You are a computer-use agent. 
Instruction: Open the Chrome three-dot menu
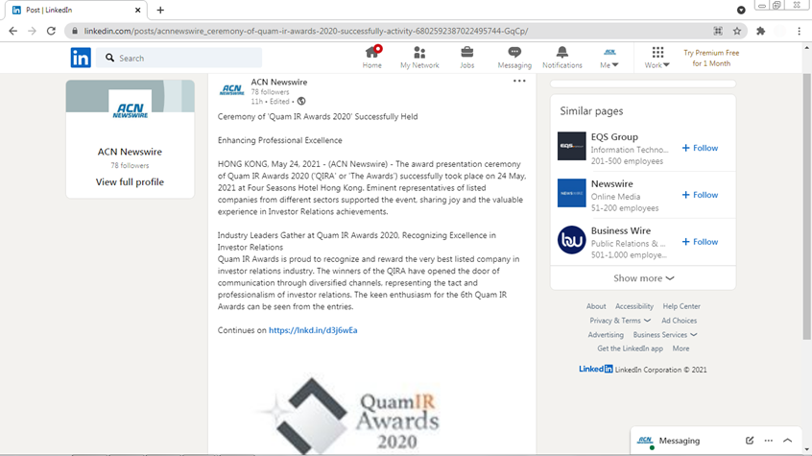(x=800, y=31)
